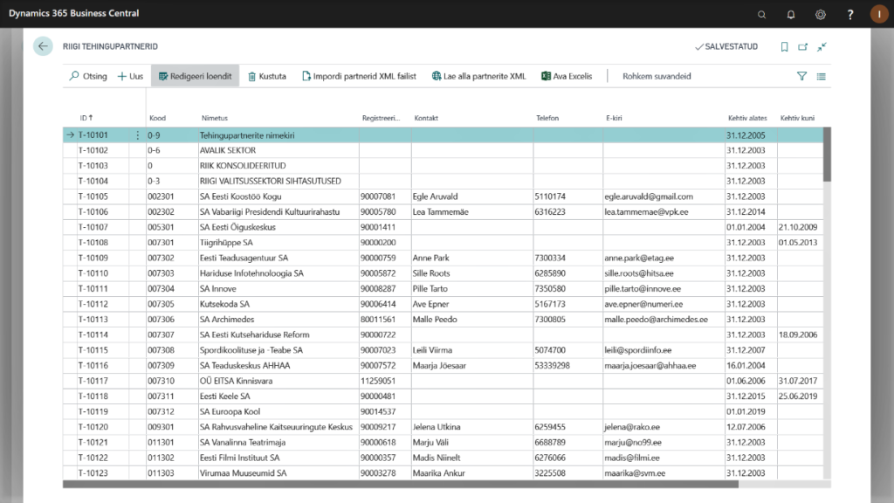The width and height of the screenshot is (894, 503).
Task: Click Ava Excelis action
Action: (567, 76)
